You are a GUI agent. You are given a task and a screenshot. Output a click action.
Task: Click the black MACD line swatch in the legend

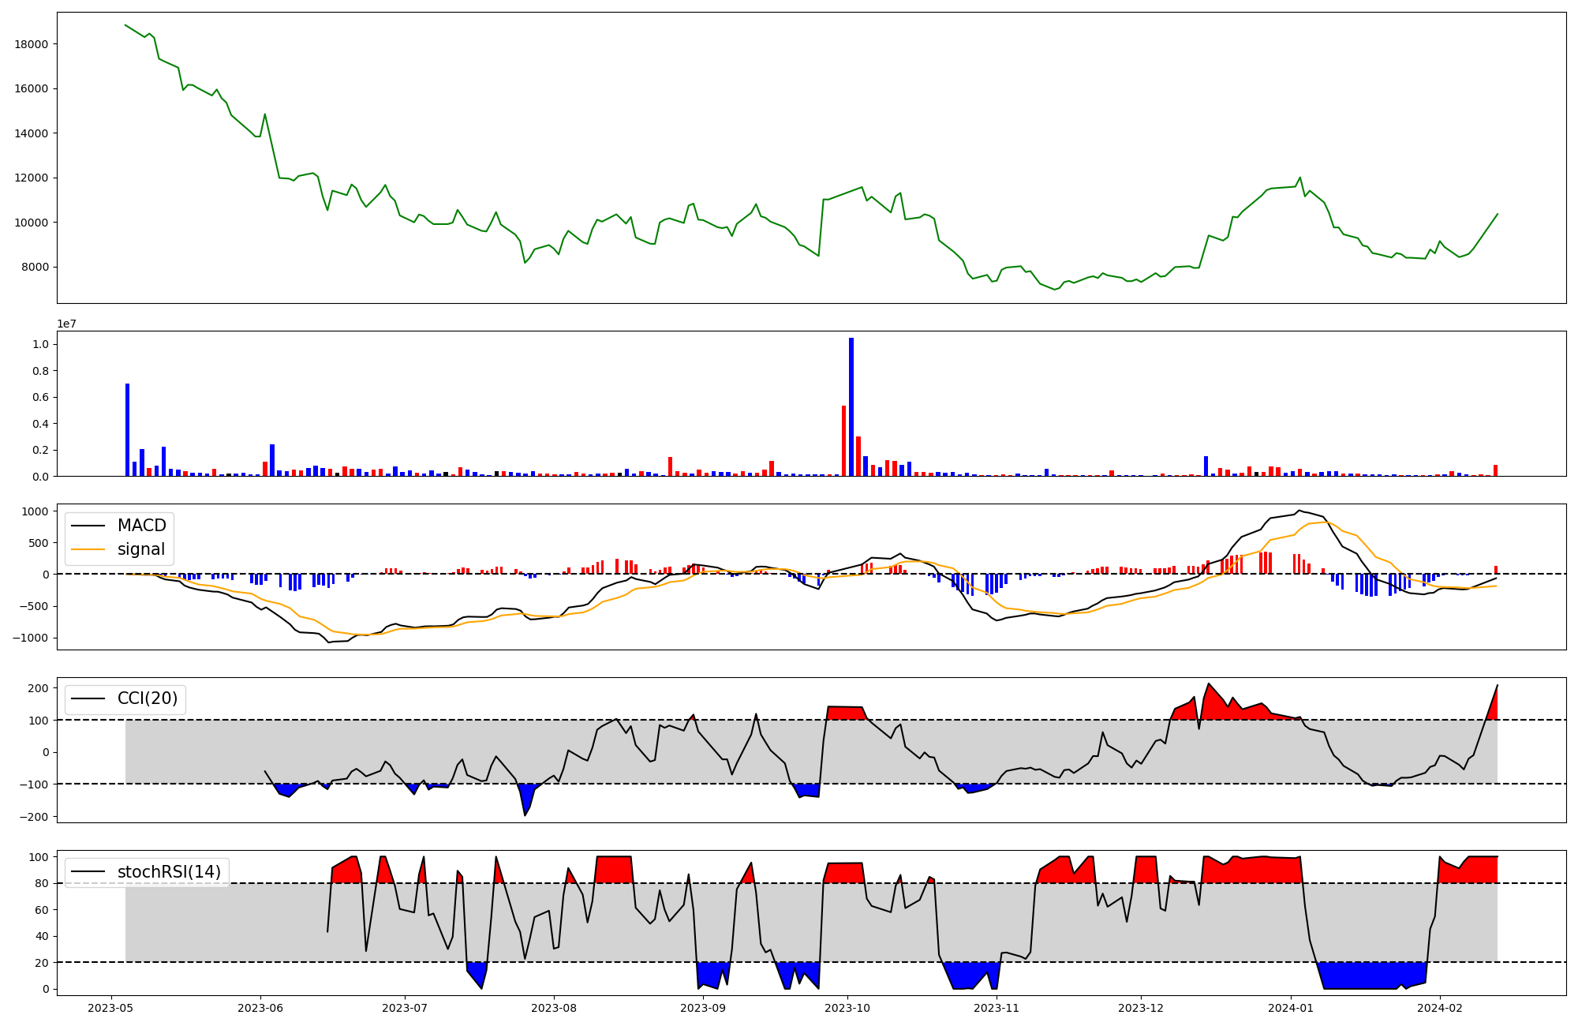pyautogui.click(x=88, y=526)
